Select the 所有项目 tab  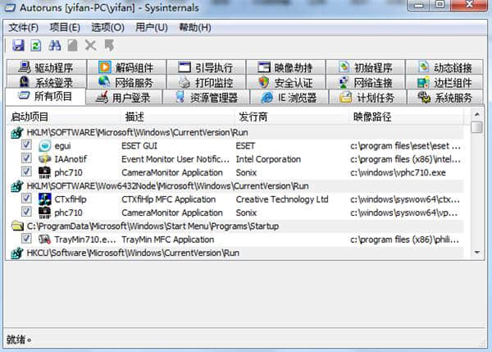pos(45,96)
